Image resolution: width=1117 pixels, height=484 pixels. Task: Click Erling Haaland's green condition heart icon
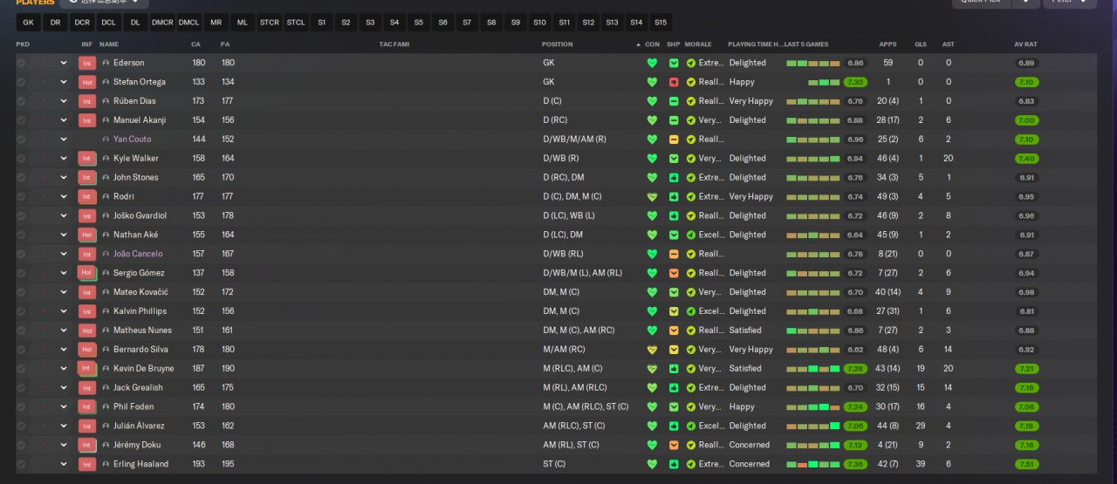click(x=652, y=464)
